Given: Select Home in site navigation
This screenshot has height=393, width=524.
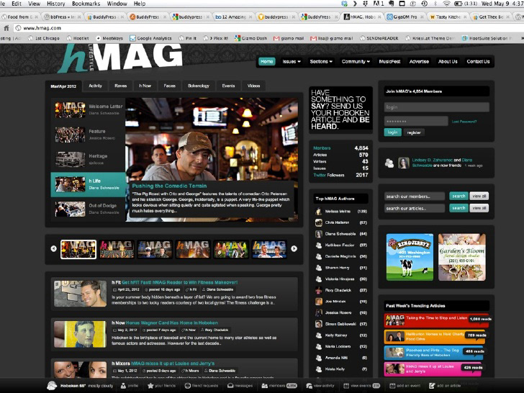Looking at the screenshot, I should (x=266, y=61).
